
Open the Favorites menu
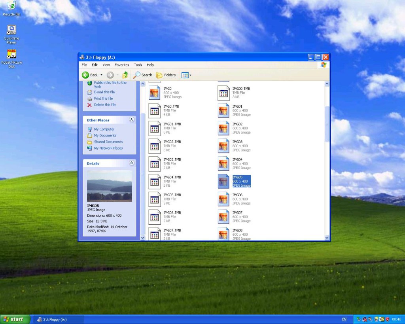coord(122,65)
